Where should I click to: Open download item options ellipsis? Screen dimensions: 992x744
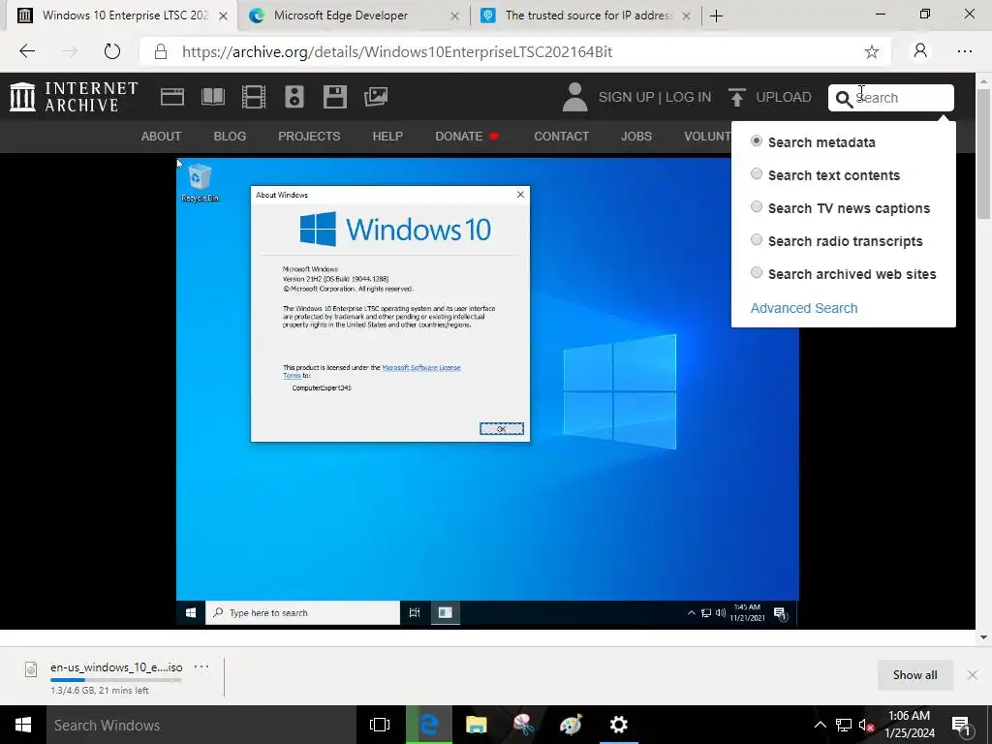(201, 666)
